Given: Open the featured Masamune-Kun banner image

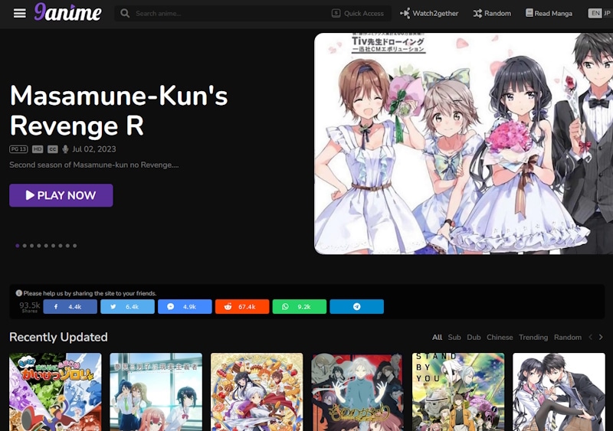Looking at the screenshot, I should coord(464,143).
